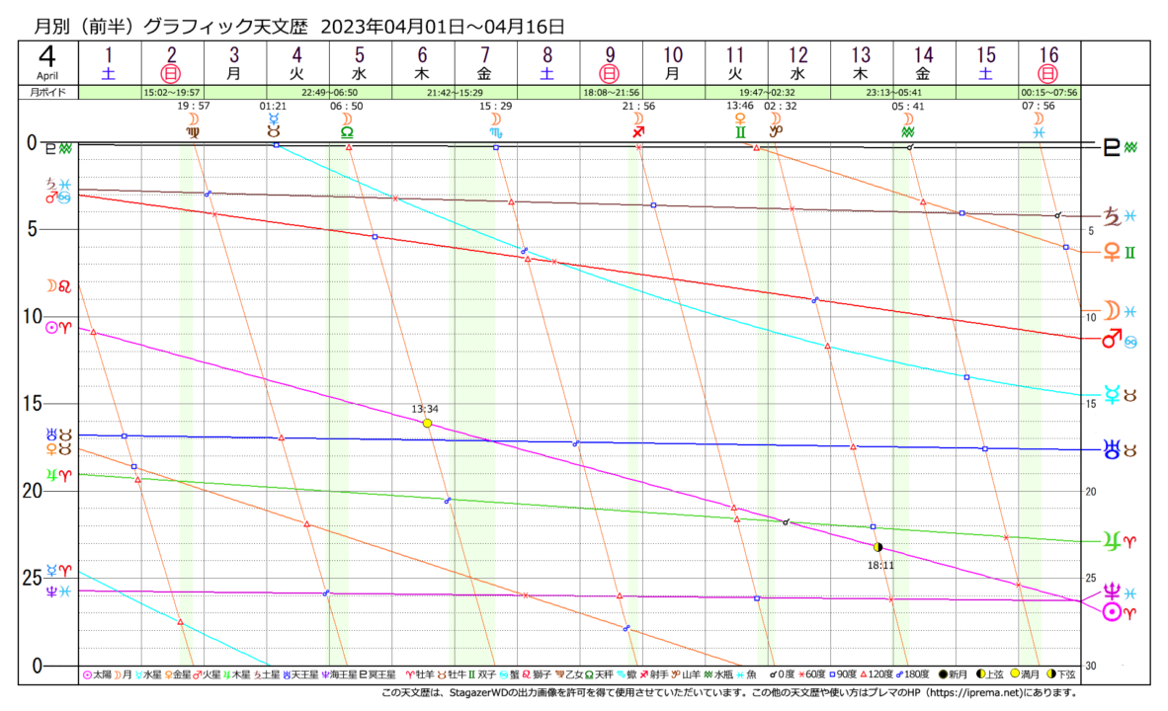Select Sunday the 9th in date header

pos(610,62)
